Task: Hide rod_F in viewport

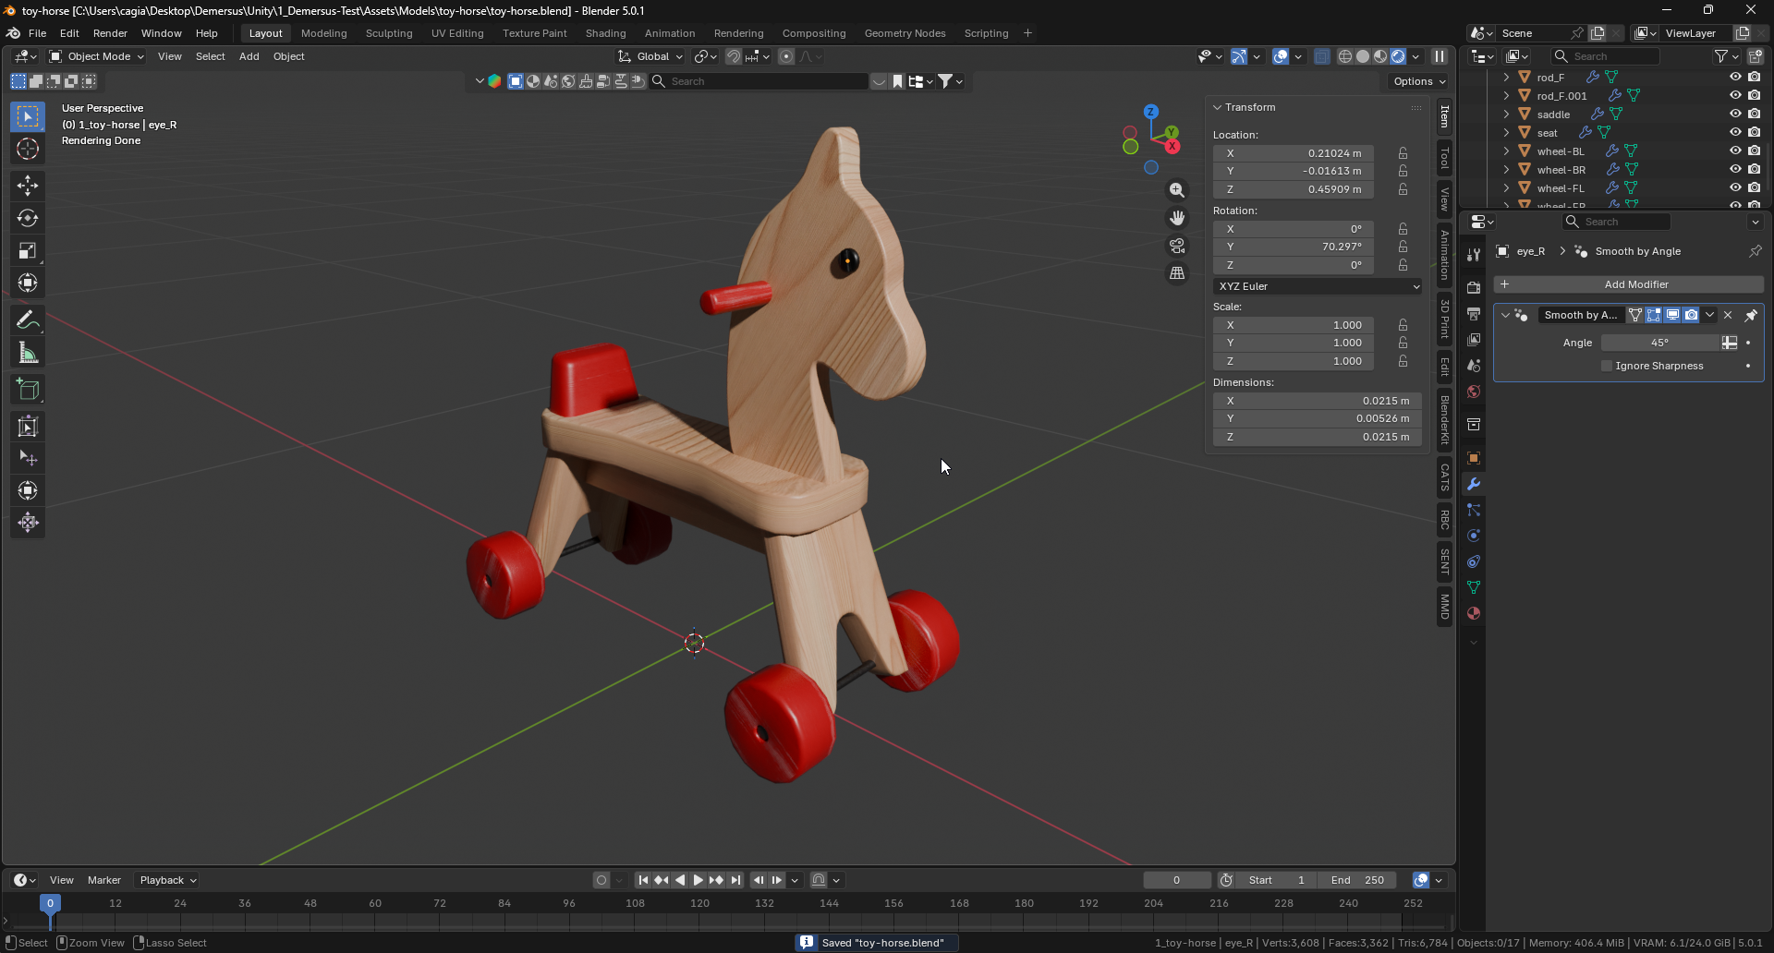Action: coord(1735,77)
